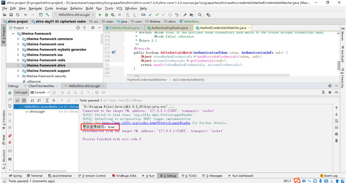The image size is (346, 183).
Task: Start debugging with the green bug toolbar icon
Action: pyautogui.click(x=106, y=15)
